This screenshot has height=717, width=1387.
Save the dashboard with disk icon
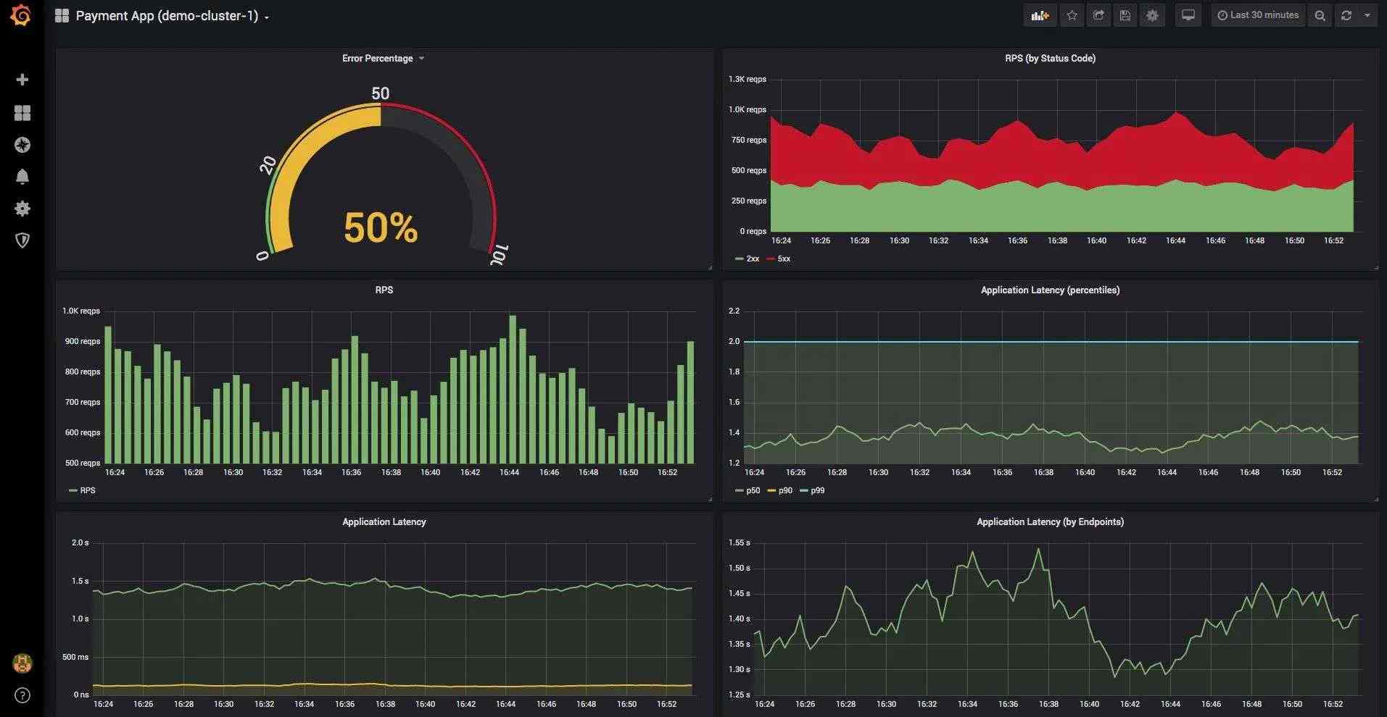(x=1125, y=15)
